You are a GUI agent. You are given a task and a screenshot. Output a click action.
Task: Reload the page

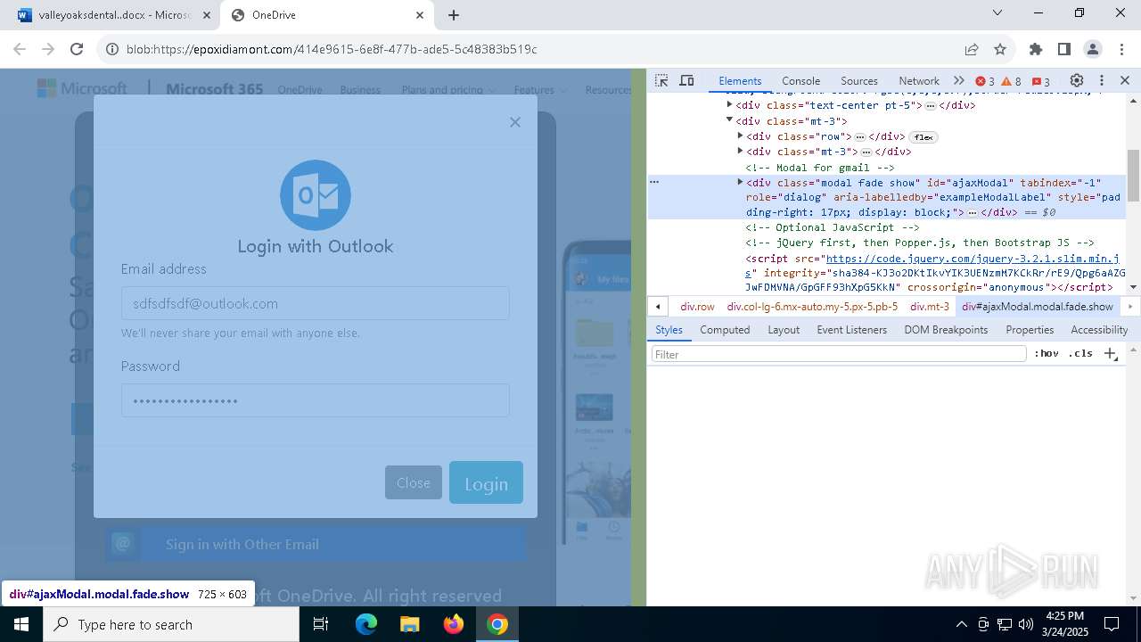(x=77, y=49)
